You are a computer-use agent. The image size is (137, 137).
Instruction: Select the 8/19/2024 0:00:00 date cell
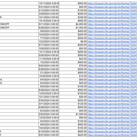49,132
